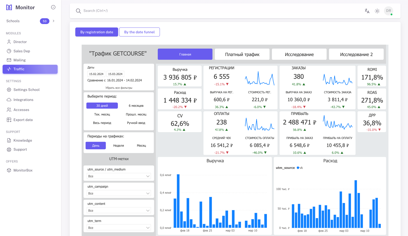The height and width of the screenshot is (236, 408).
Task: Select the 'День' period on graphs
Action: 96,145
